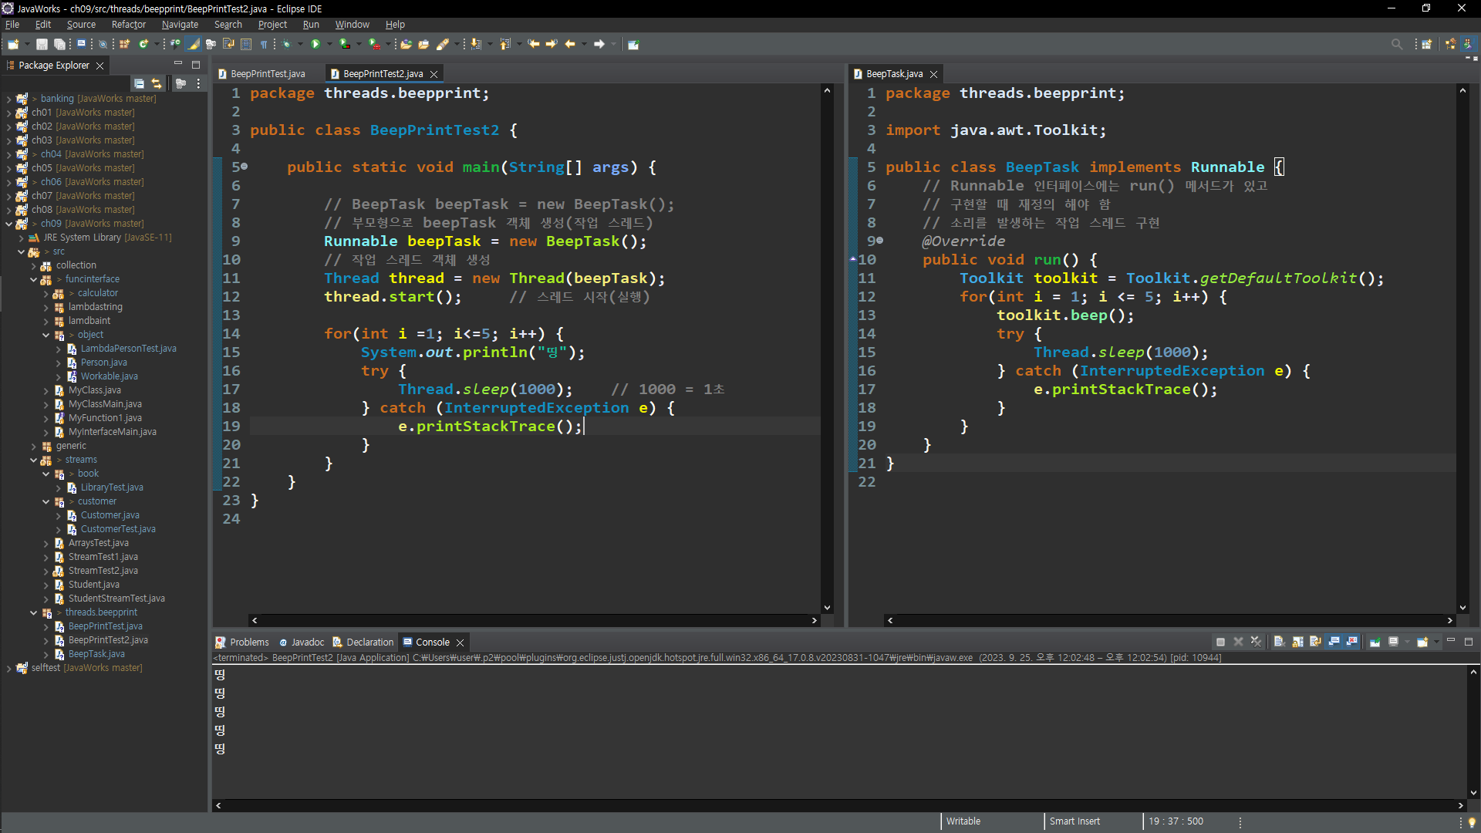
Task: Open BeepTask.java in Package Explorer
Action: coord(96,654)
